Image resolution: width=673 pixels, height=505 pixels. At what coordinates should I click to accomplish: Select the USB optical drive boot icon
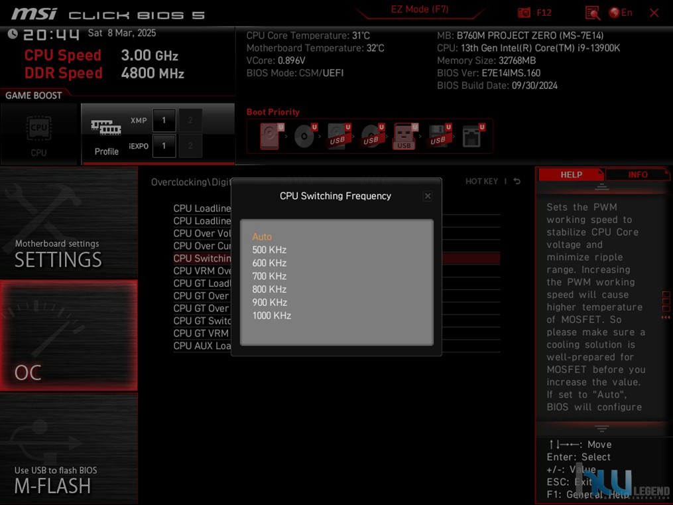pos(372,136)
